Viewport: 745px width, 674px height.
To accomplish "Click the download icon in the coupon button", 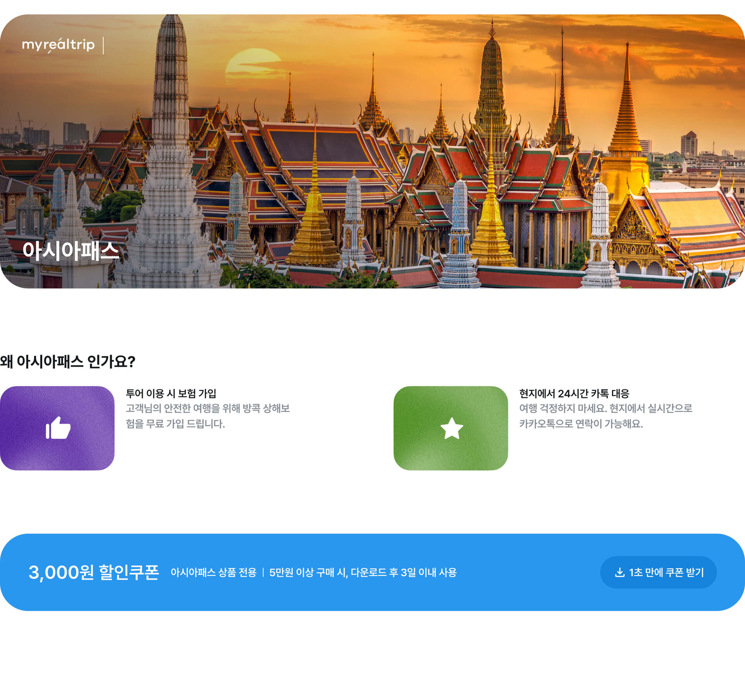I will coord(620,572).
